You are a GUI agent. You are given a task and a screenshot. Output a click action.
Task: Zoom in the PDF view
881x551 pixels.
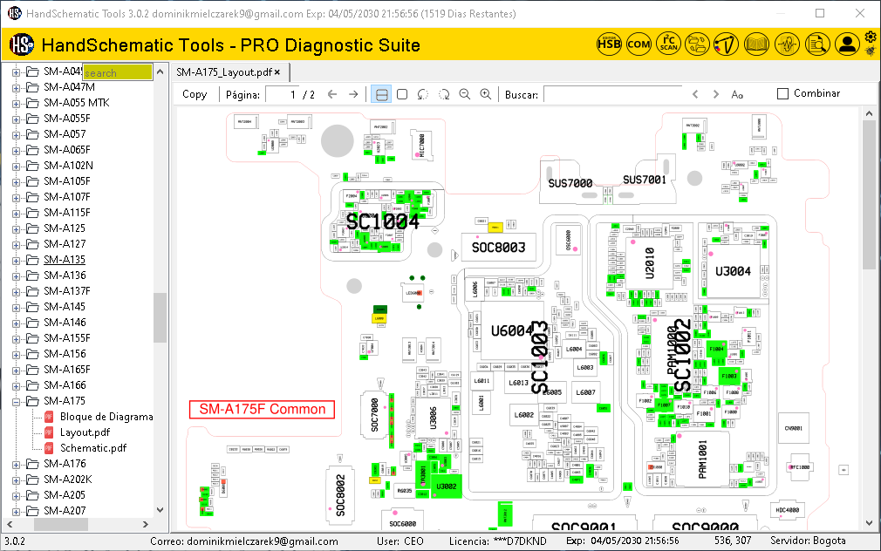486,94
